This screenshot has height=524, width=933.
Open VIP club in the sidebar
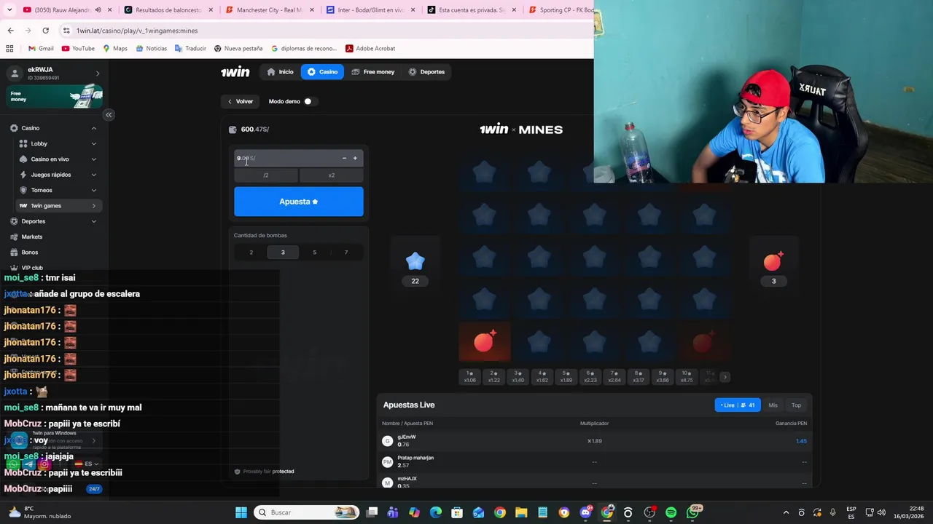point(32,268)
